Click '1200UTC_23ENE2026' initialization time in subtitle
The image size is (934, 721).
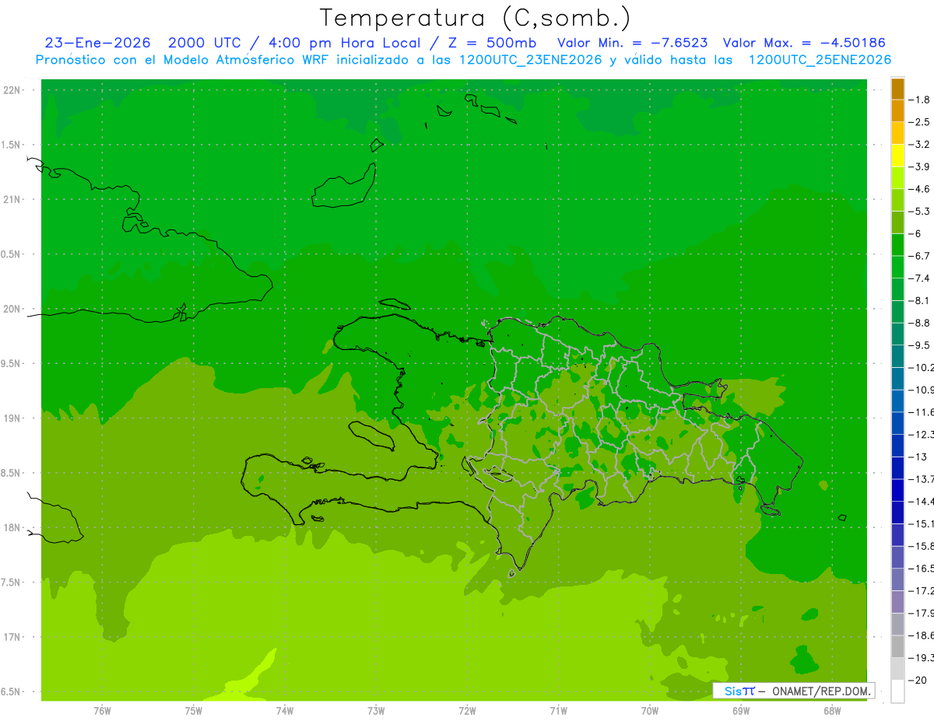[x=531, y=60]
